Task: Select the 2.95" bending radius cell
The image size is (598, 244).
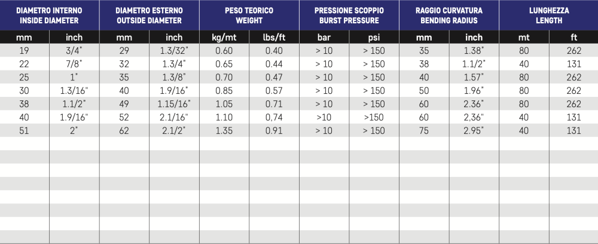Action: click(473, 130)
